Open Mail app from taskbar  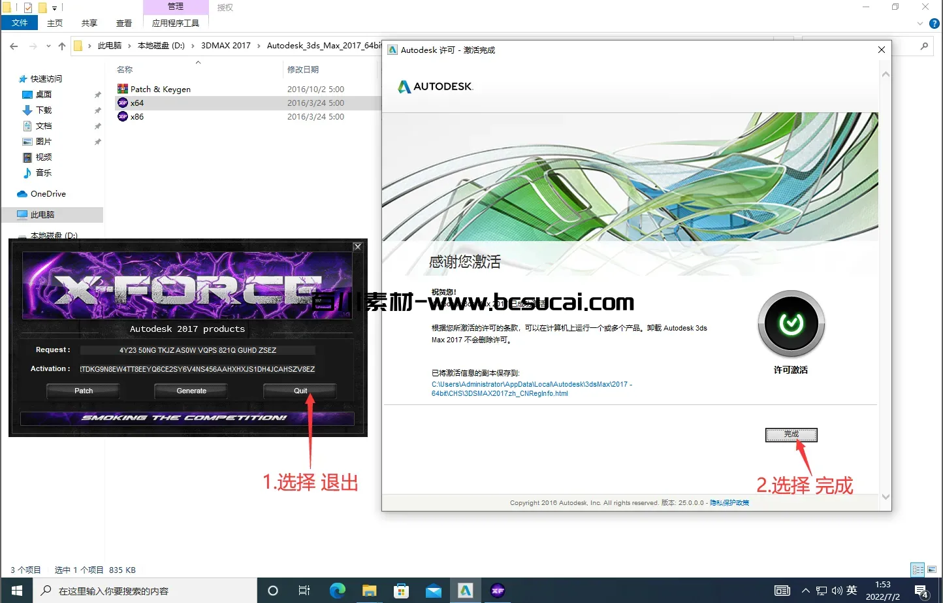[x=433, y=591]
